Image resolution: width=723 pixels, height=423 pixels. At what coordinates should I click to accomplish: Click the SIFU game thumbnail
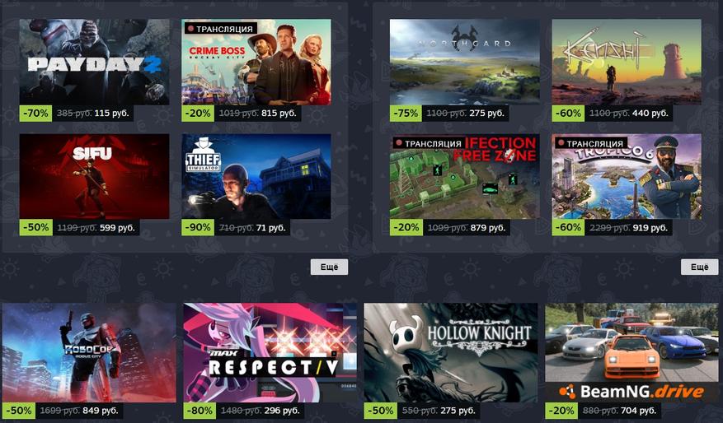pos(94,176)
